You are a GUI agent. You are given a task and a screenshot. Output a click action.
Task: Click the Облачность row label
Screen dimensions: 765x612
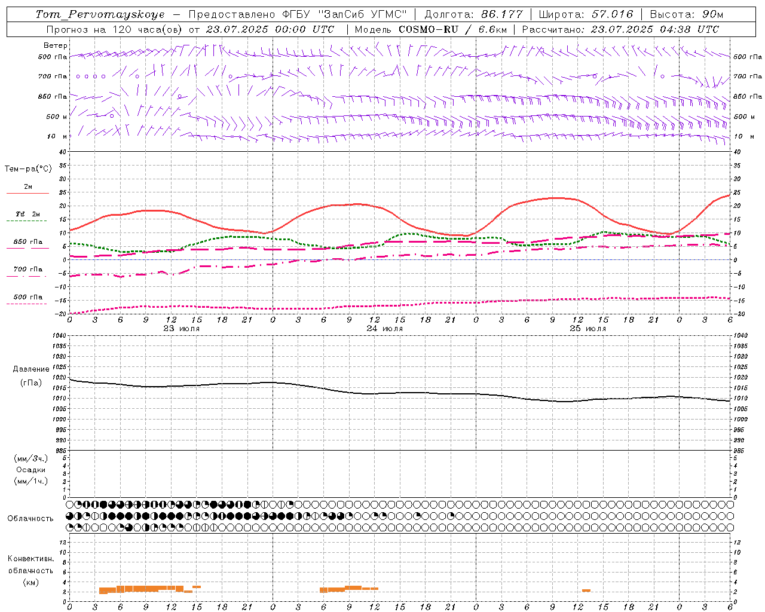[x=30, y=518]
